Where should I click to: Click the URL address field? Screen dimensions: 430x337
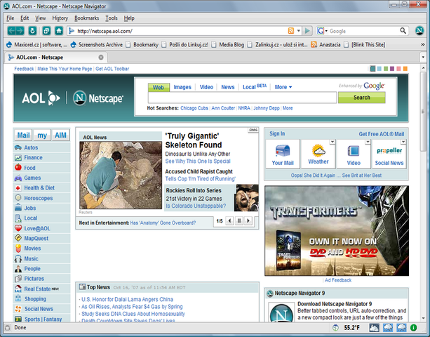(x=181, y=31)
